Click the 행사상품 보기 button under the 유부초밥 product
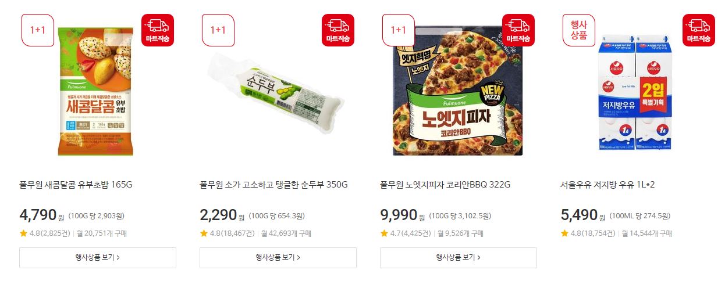This screenshot has width=725, height=288. (x=98, y=257)
